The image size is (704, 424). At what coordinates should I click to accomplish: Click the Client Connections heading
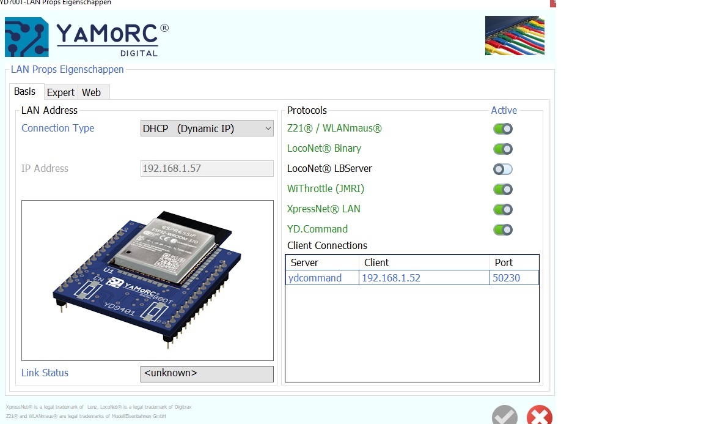click(x=328, y=245)
